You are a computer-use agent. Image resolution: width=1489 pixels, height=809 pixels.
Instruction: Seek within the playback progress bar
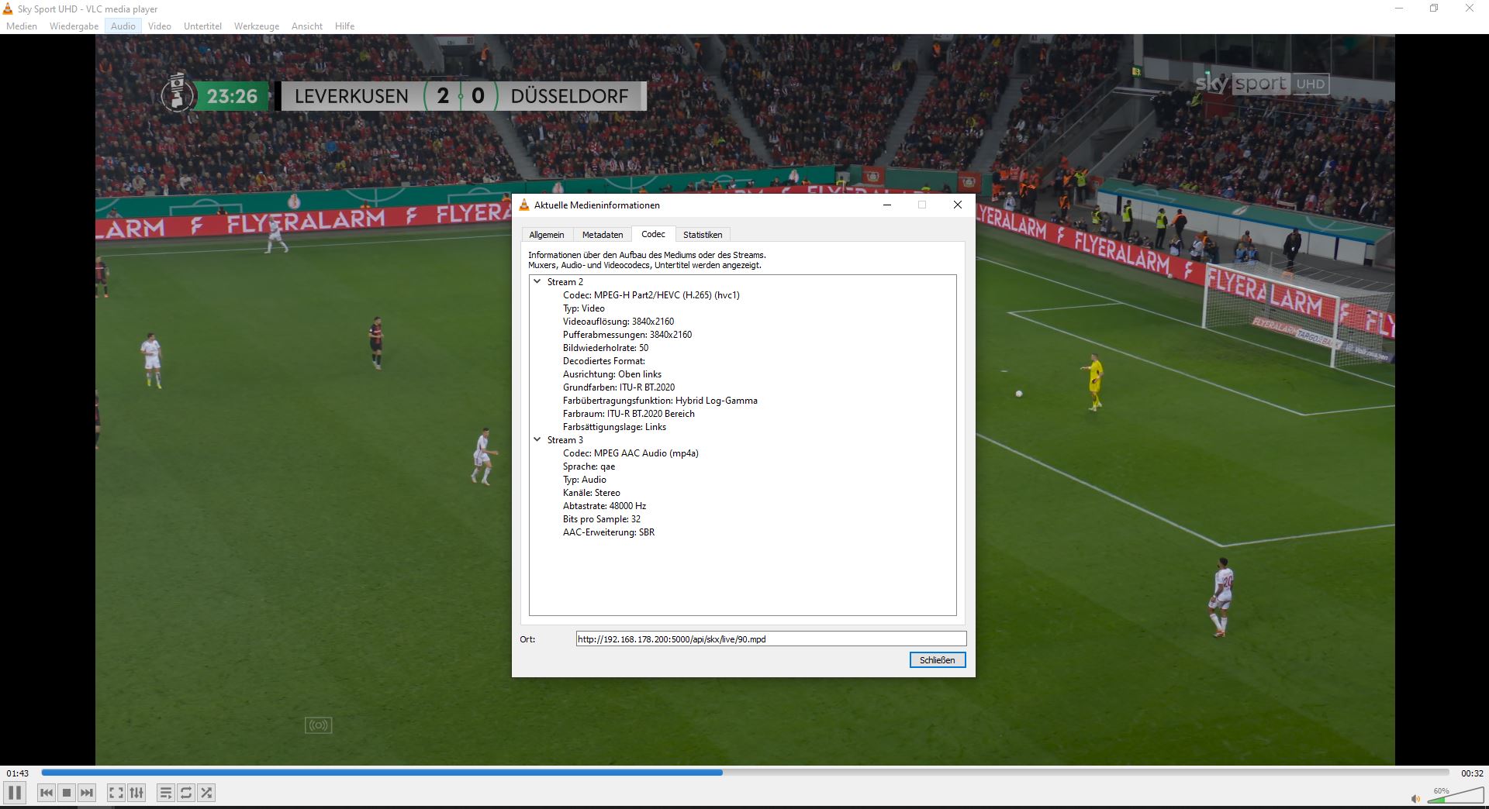tap(744, 773)
